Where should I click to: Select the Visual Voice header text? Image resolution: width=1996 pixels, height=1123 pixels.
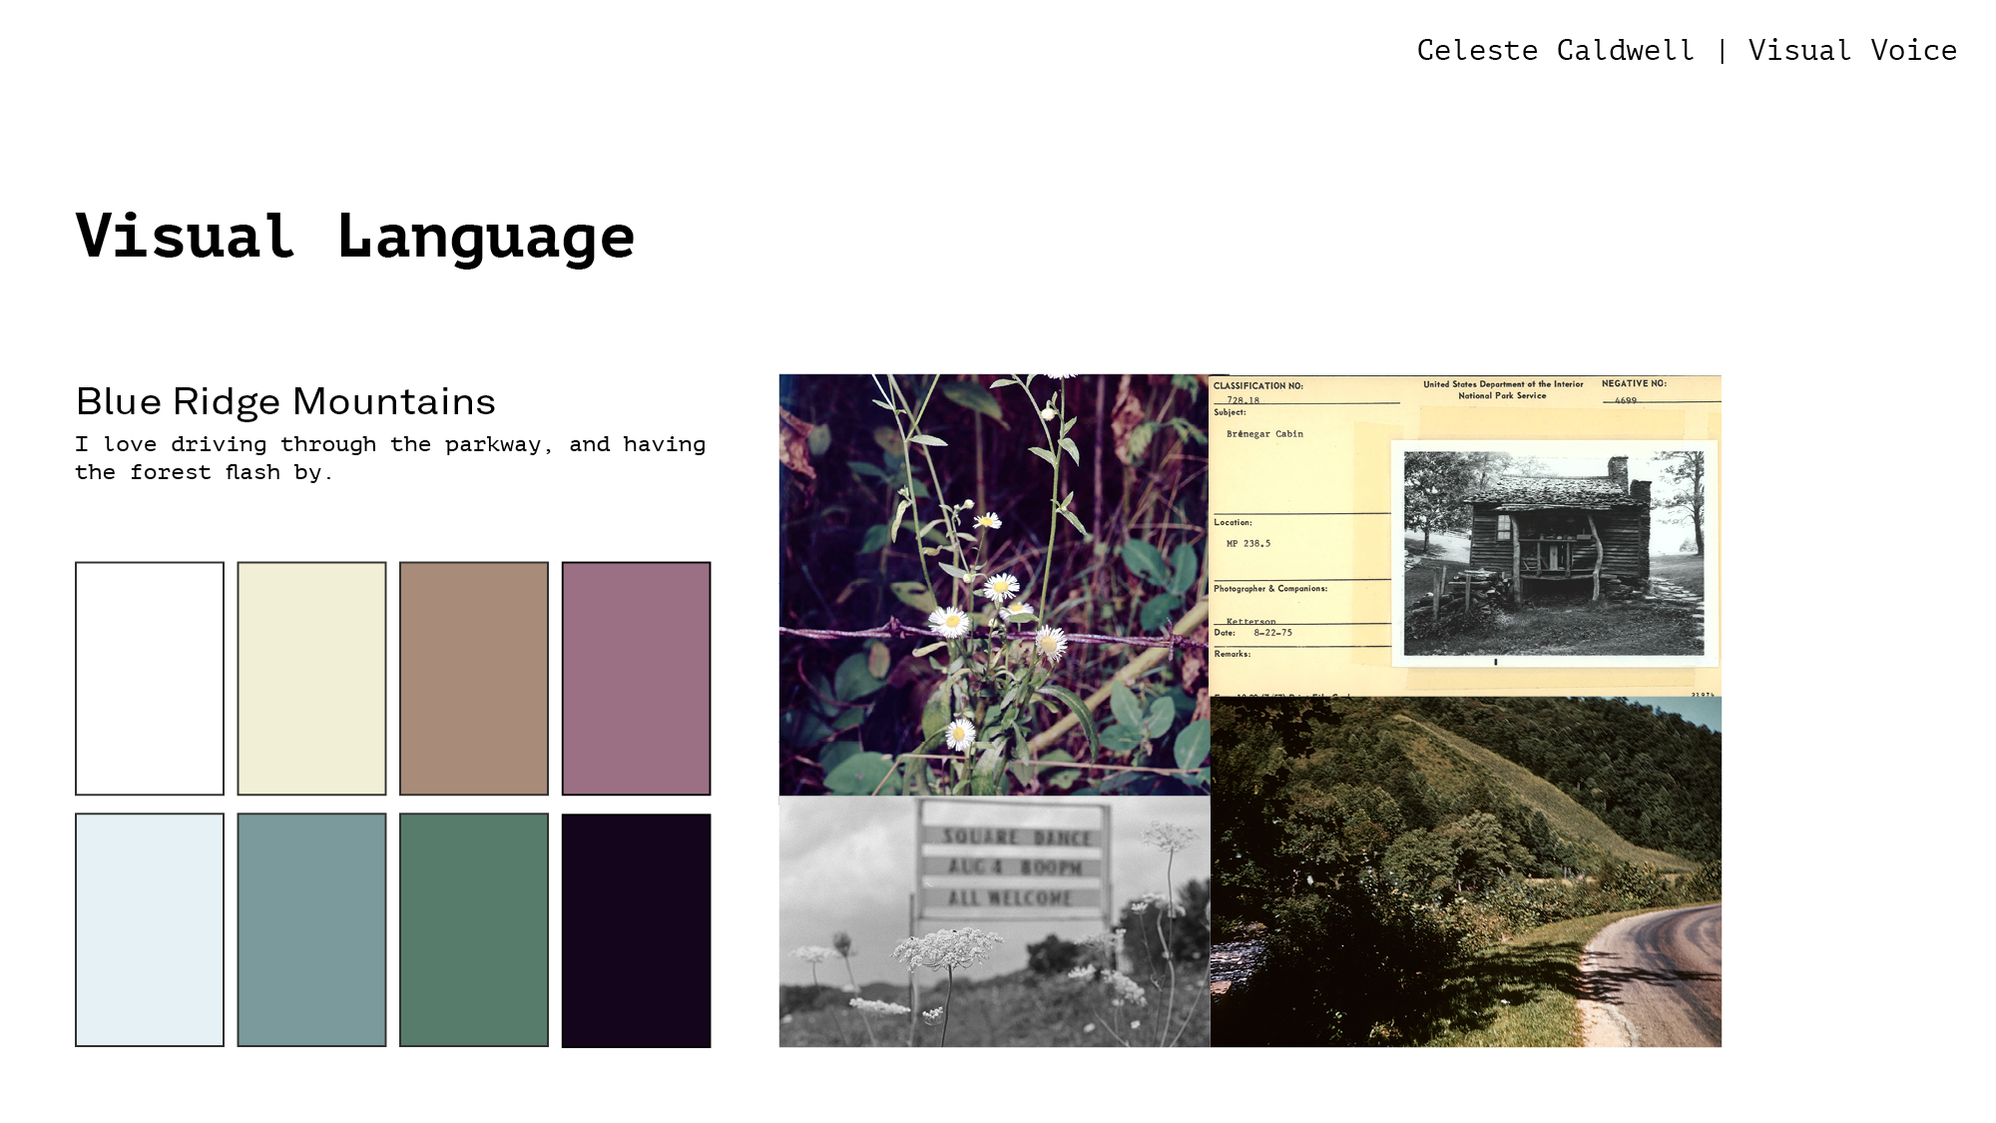(1851, 50)
